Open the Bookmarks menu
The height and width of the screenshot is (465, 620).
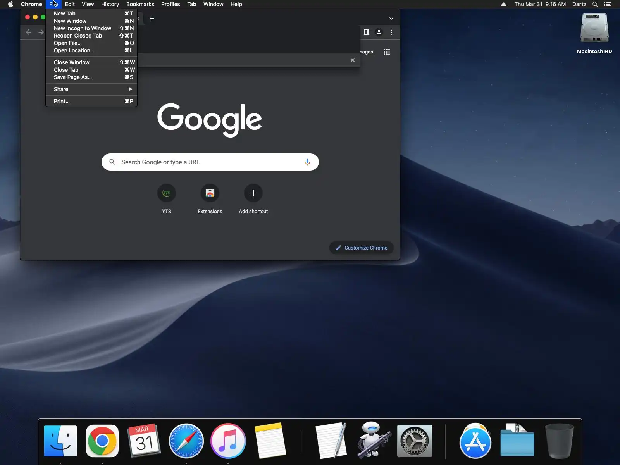pyautogui.click(x=140, y=4)
